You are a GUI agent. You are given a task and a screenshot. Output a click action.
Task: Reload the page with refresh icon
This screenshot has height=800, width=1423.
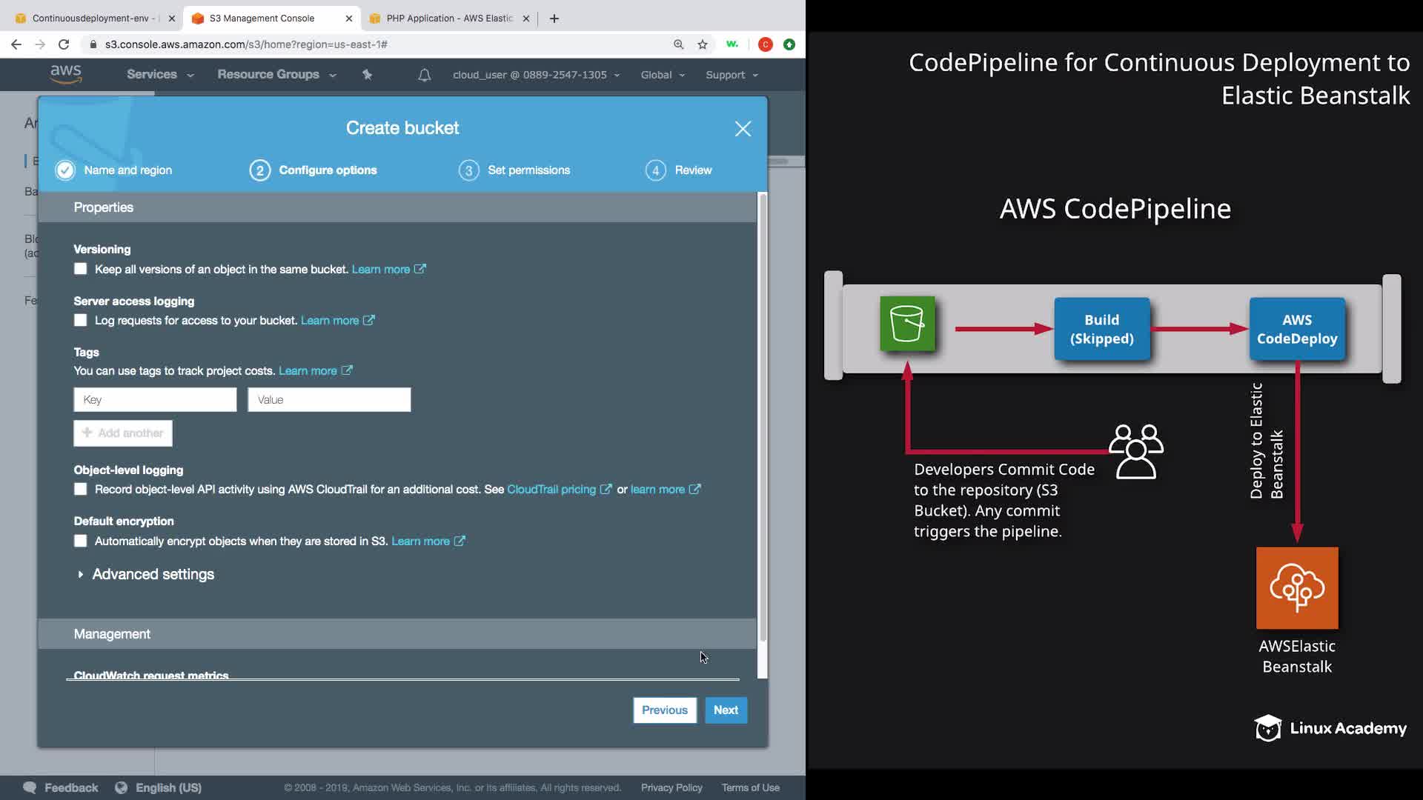point(64,44)
